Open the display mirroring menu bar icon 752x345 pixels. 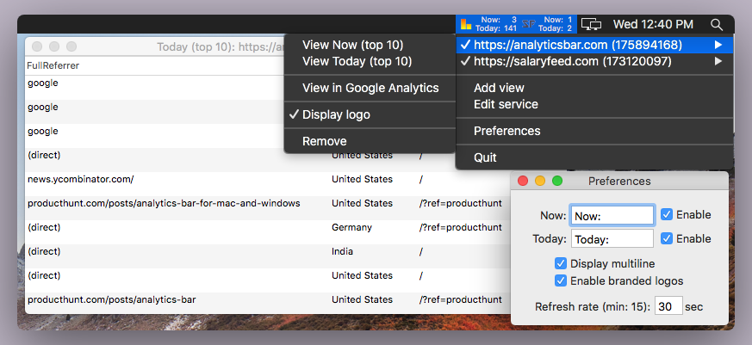click(x=591, y=24)
